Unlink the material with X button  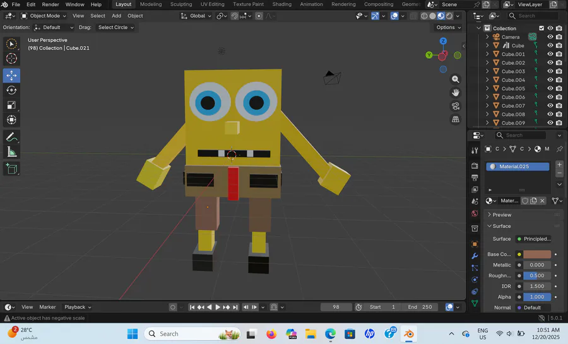pos(542,201)
